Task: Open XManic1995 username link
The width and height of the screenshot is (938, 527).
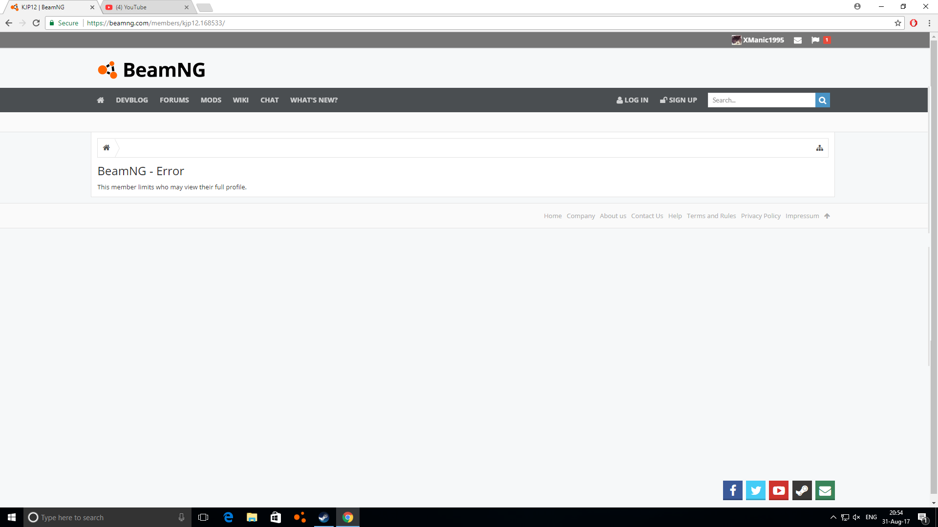Action: pos(764,40)
